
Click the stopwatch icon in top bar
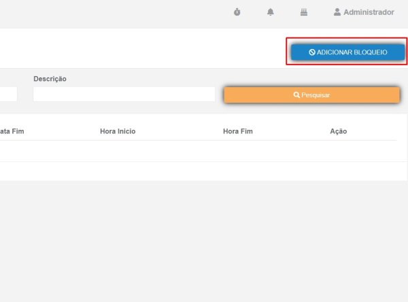[x=237, y=12]
